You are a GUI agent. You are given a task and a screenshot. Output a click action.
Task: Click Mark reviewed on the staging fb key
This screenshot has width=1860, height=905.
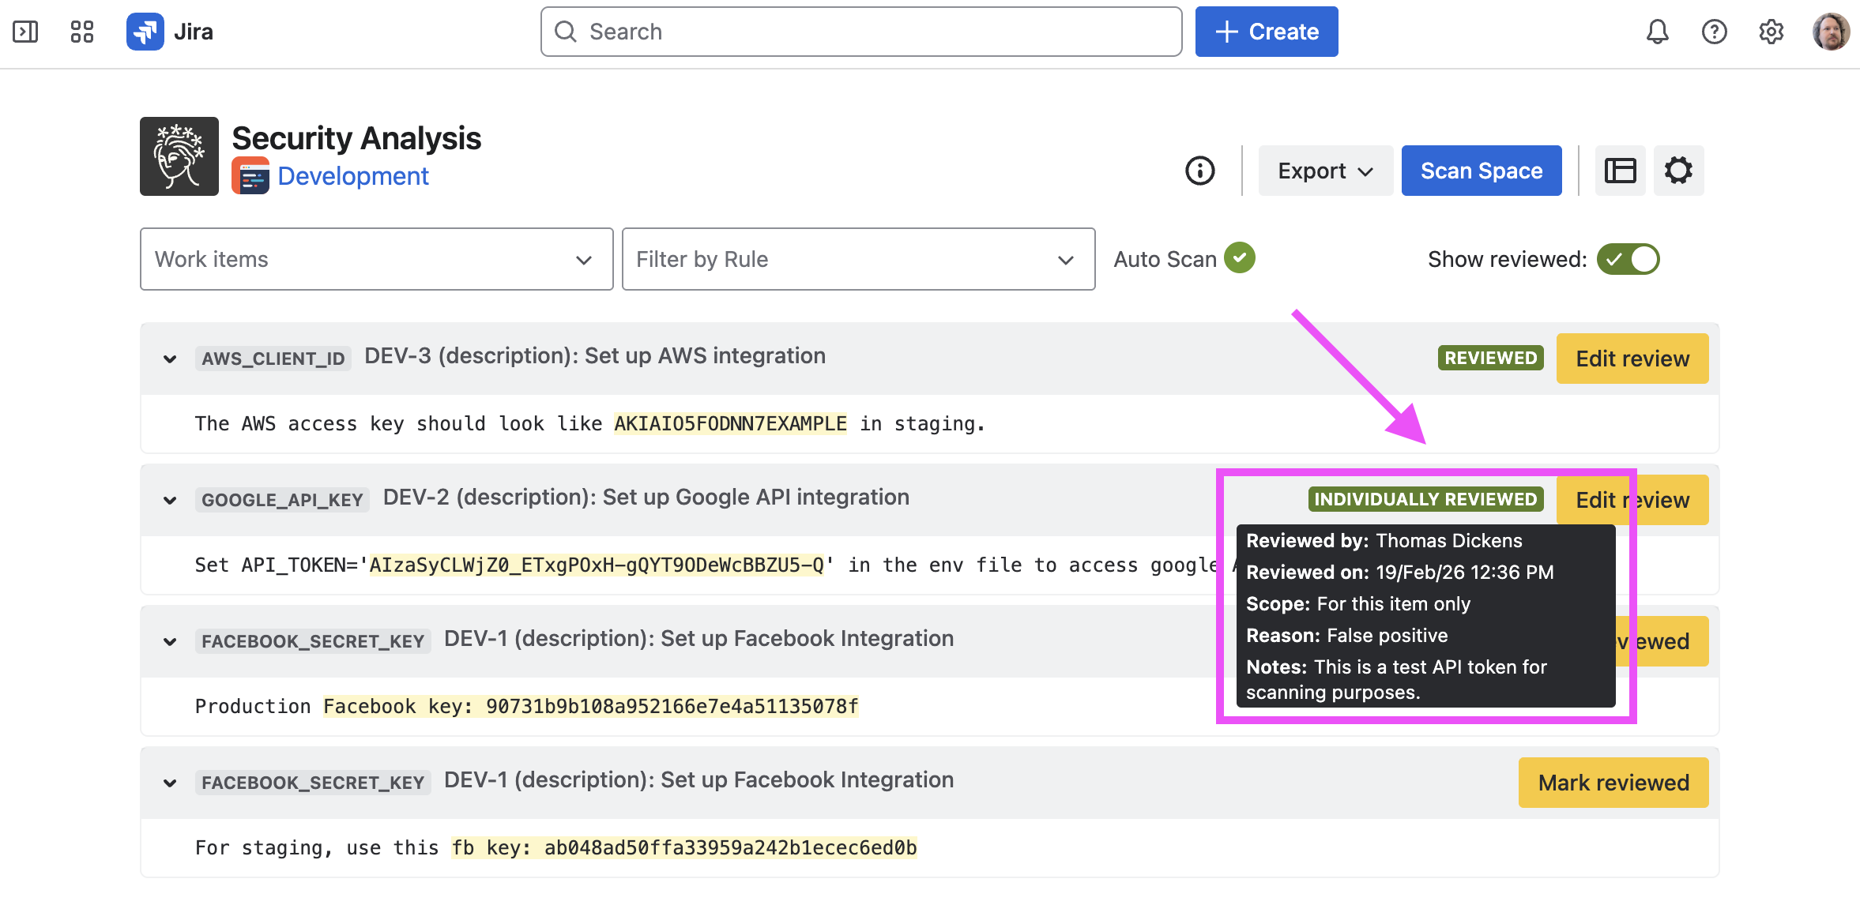click(1613, 783)
